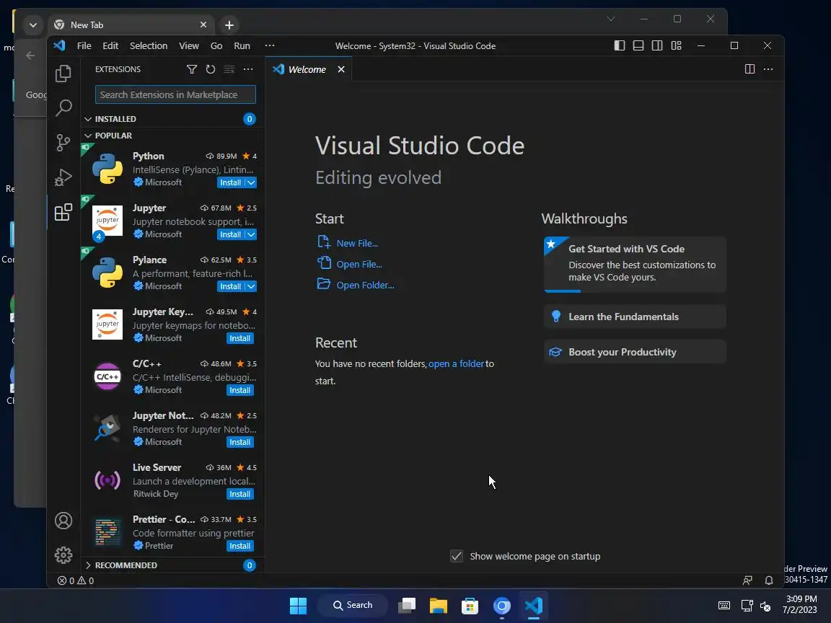Focus the Search Extensions in Marketplace field

pyautogui.click(x=175, y=95)
